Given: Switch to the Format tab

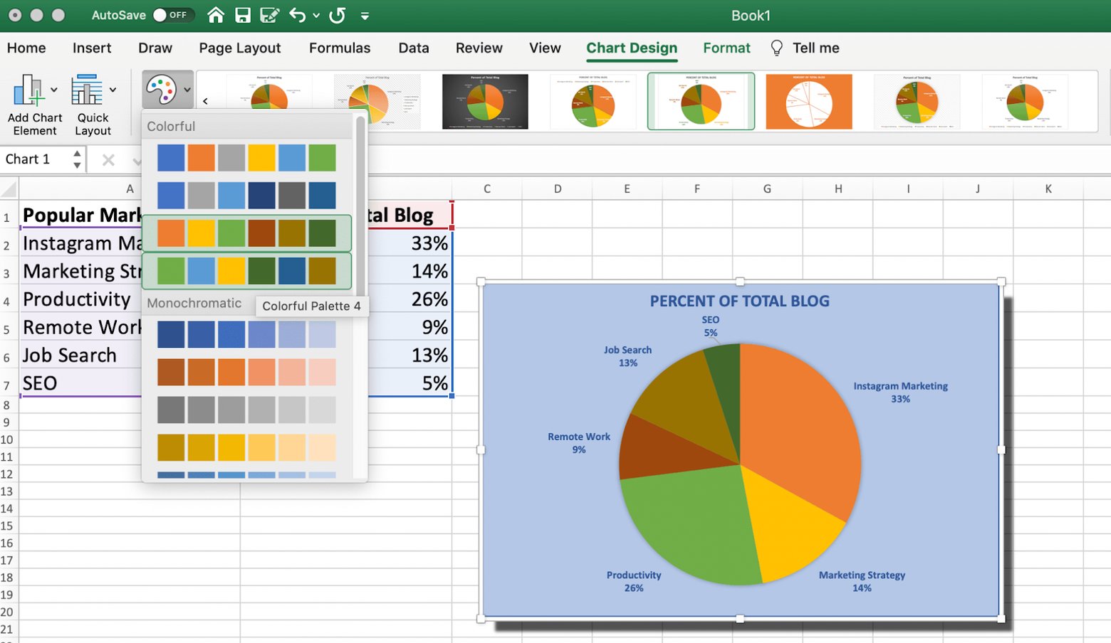Looking at the screenshot, I should (726, 48).
